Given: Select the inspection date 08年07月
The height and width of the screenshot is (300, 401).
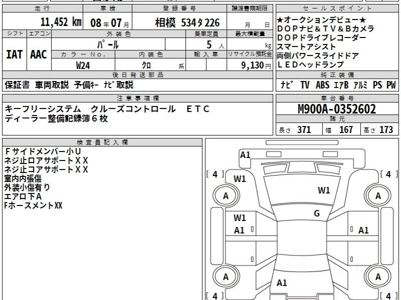Looking at the screenshot, I should (110, 23).
